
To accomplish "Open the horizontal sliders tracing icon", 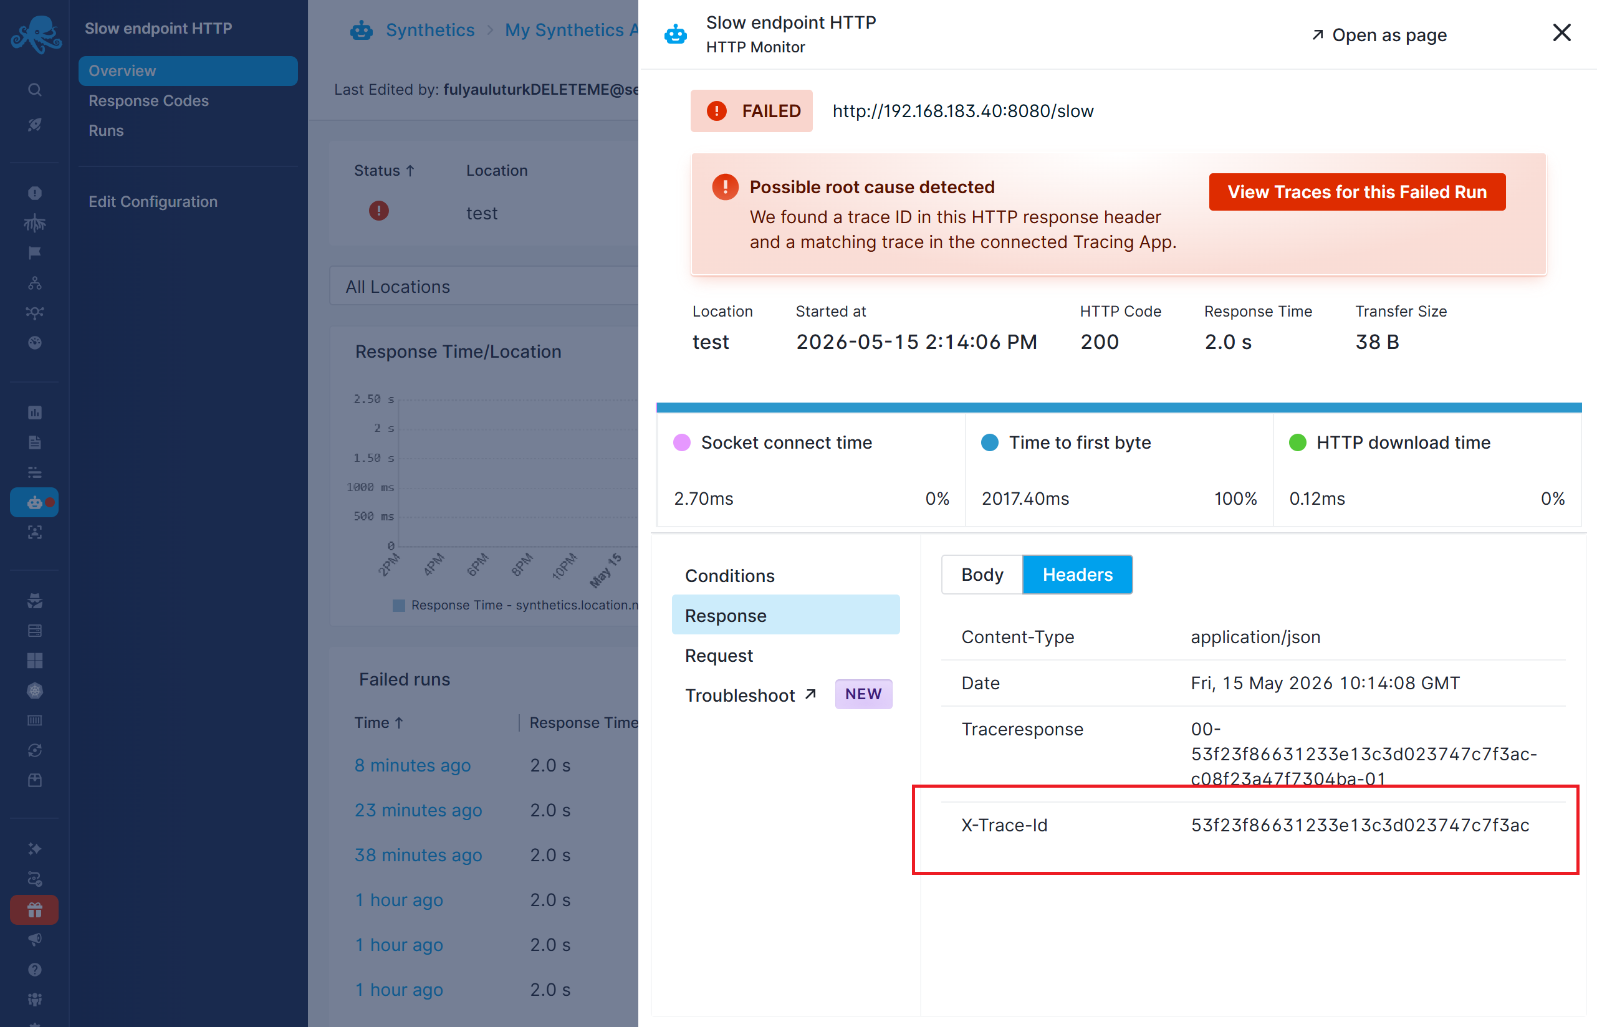I will coord(35,472).
